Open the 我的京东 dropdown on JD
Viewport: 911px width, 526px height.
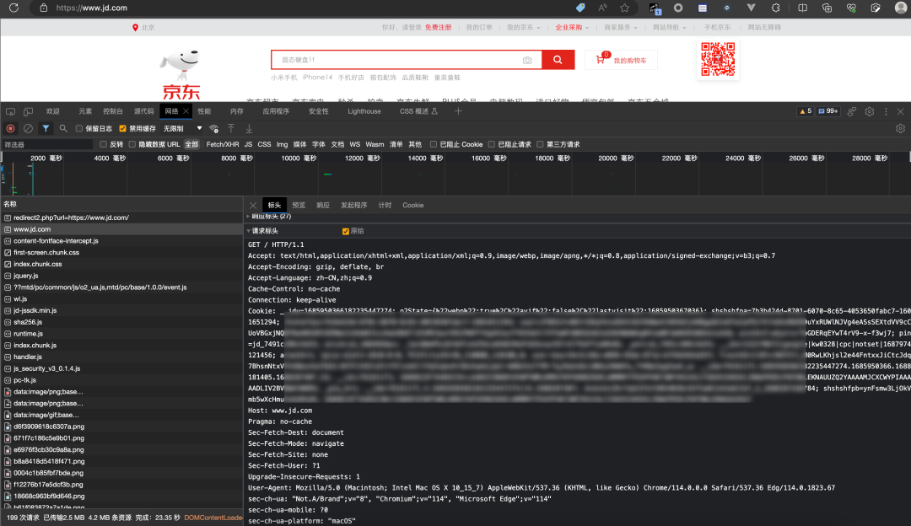(524, 27)
